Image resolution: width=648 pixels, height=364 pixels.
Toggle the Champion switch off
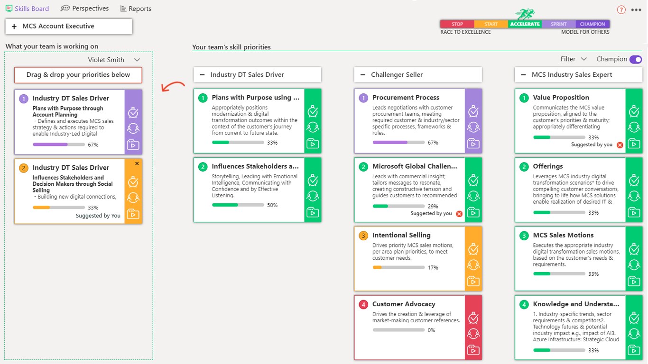pos(636,59)
